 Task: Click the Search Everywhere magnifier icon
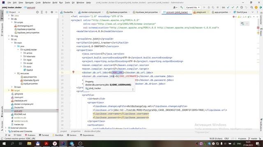point(251,7)
